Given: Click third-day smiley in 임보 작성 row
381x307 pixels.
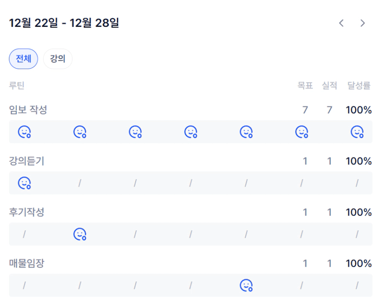Looking at the screenshot, I should [135, 132].
